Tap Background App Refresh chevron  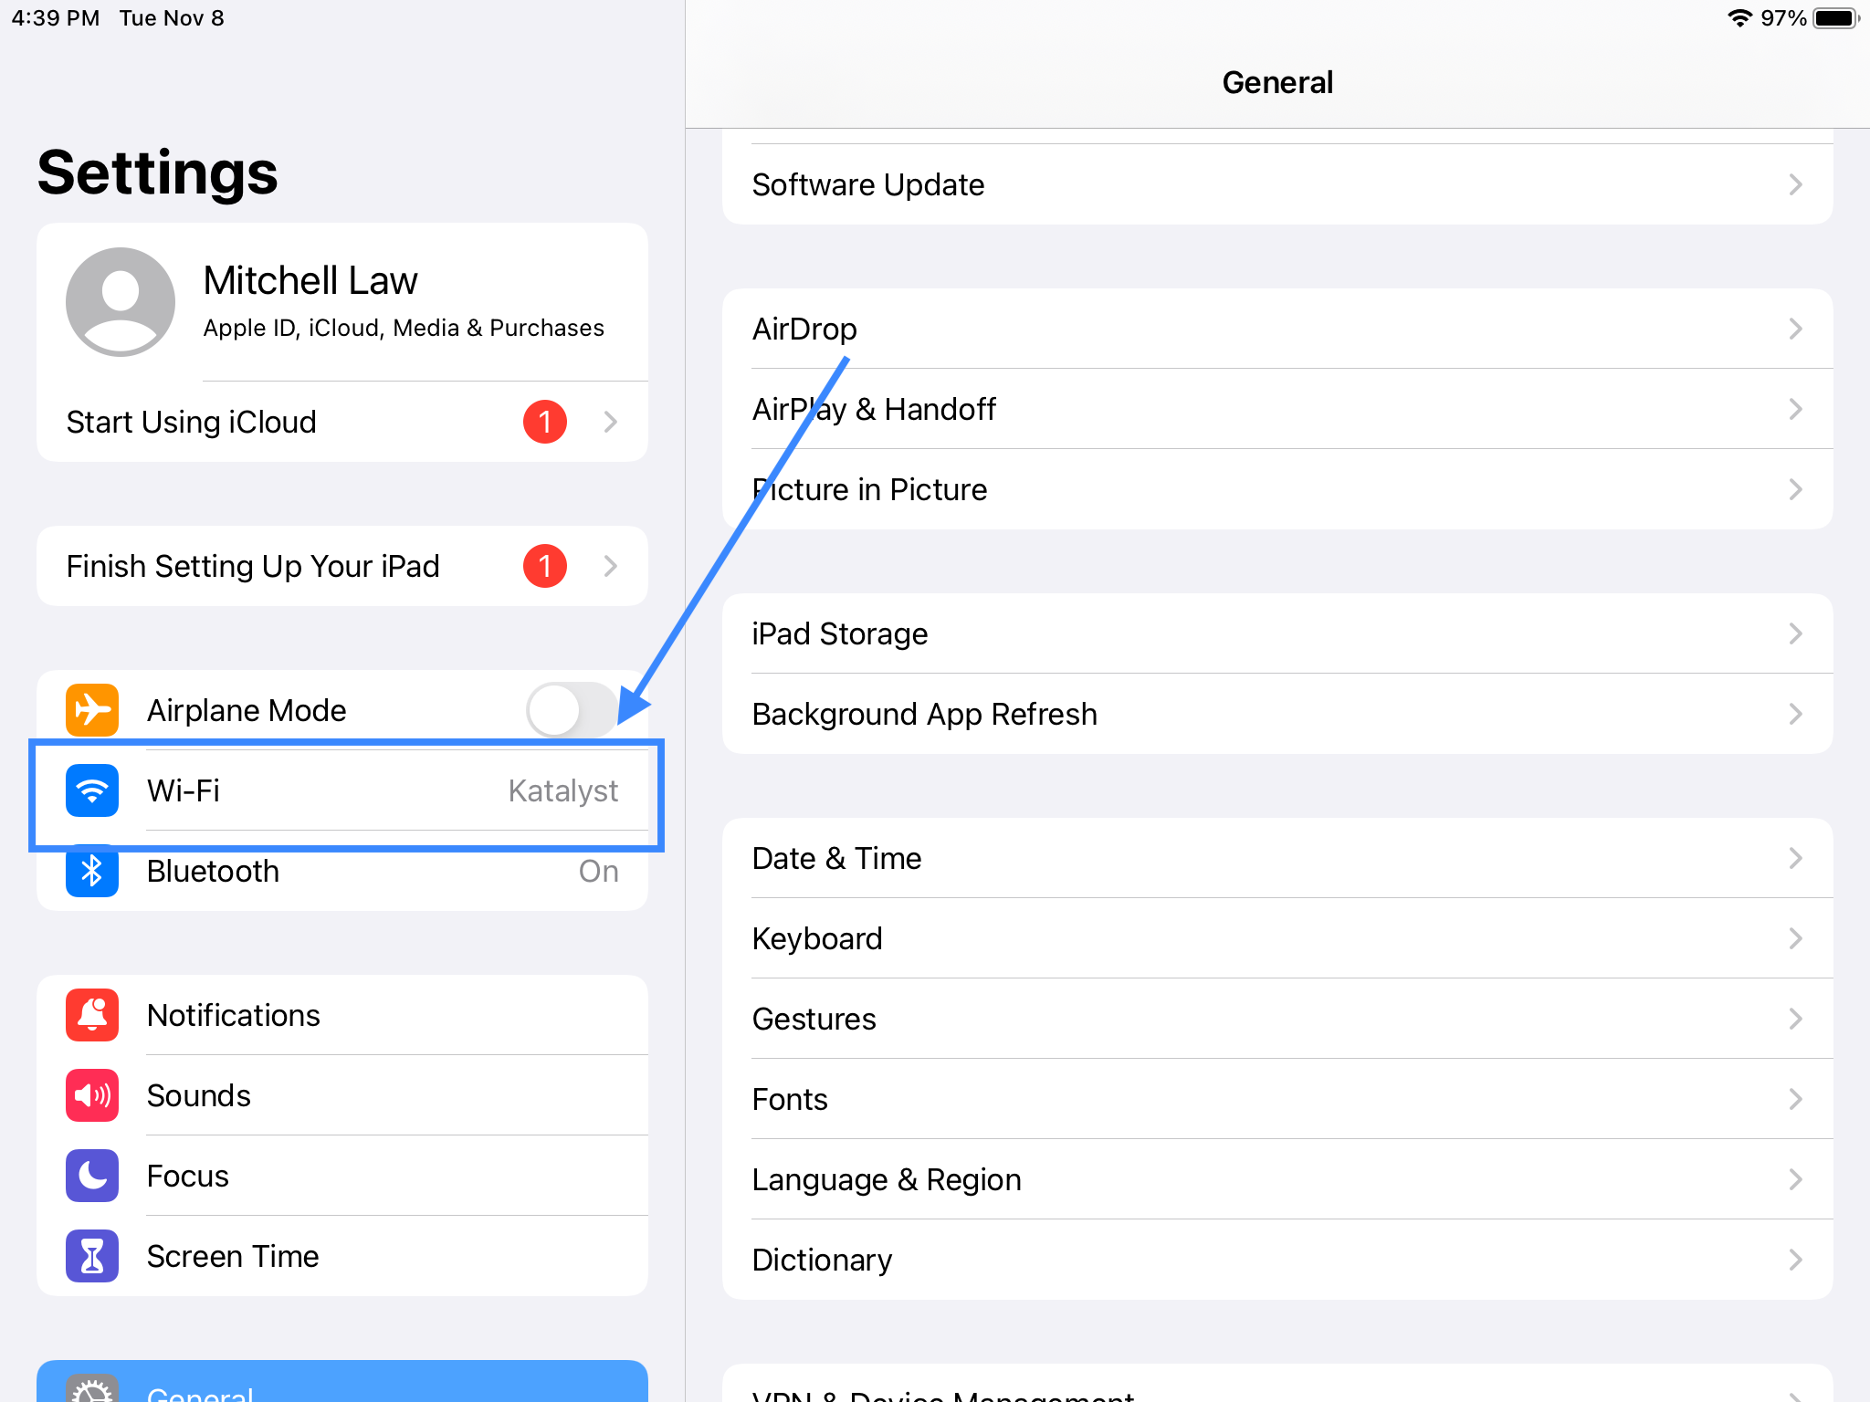pyautogui.click(x=1795, y=714)
